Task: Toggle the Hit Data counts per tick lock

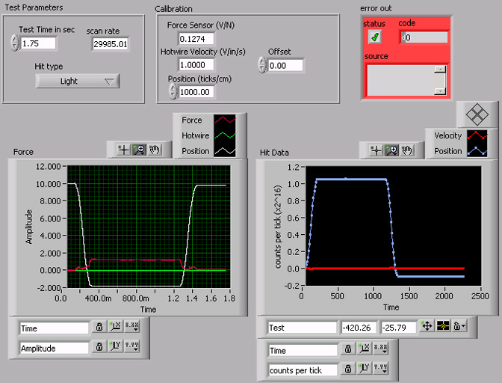Action: pyautogui.click(x=348, y=369)
